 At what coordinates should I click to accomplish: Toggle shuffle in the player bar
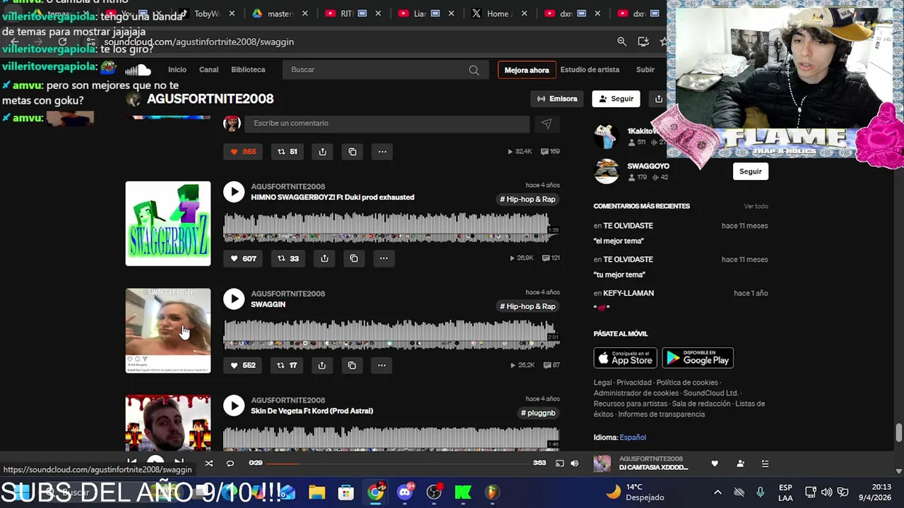208,464
